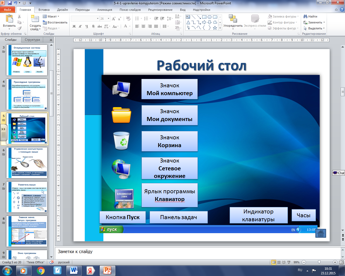Toggle text shadow (S) formatting
345x276 pixels.
click(x=93, y=26)
